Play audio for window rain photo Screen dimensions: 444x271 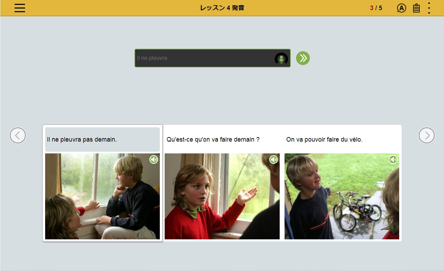(x=154, y=160)
